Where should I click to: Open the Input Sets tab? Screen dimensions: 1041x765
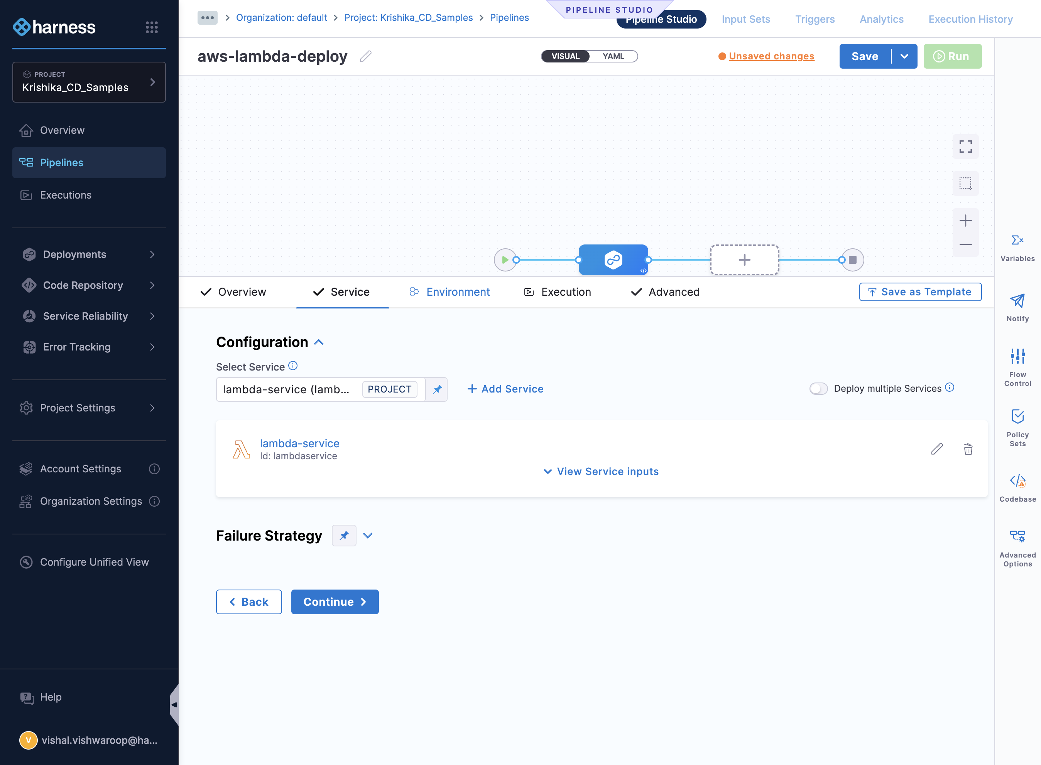(746, 19)
